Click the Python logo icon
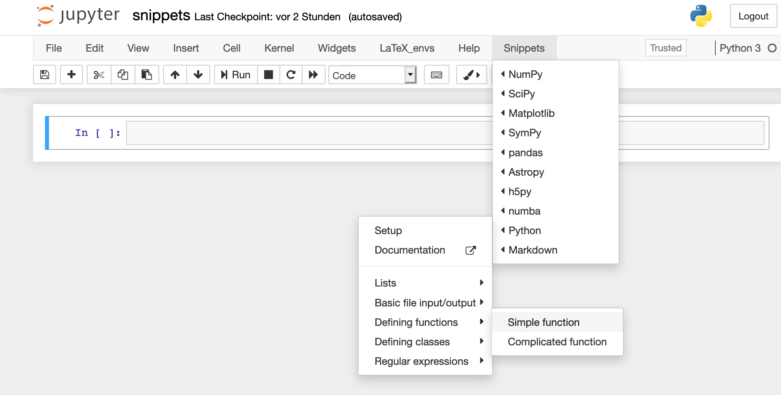The height and width of the screenshot is (395, 781). point(701,16)
